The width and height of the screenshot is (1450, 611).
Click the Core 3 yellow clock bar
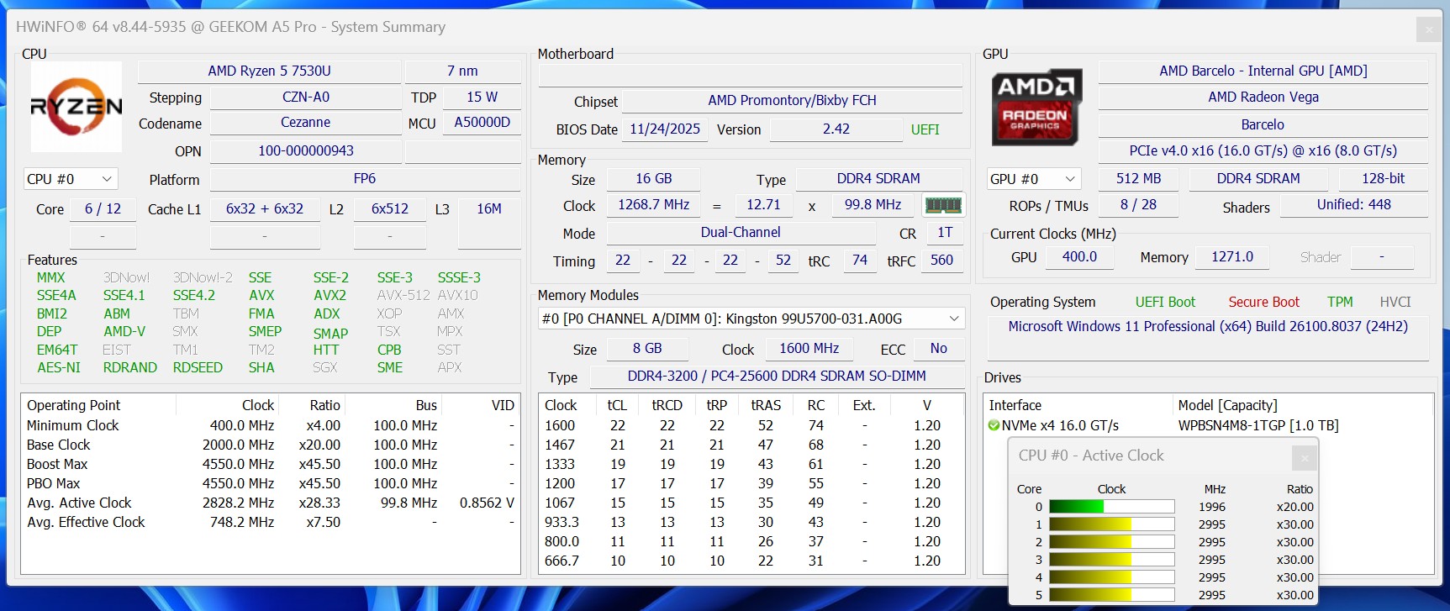pos(1089,560)
